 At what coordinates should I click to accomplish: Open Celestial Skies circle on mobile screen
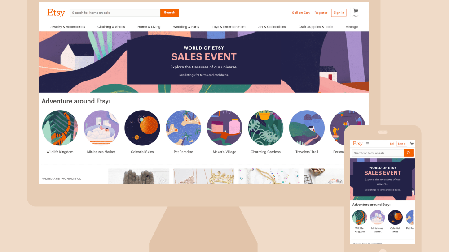click(x=395, y=218)
